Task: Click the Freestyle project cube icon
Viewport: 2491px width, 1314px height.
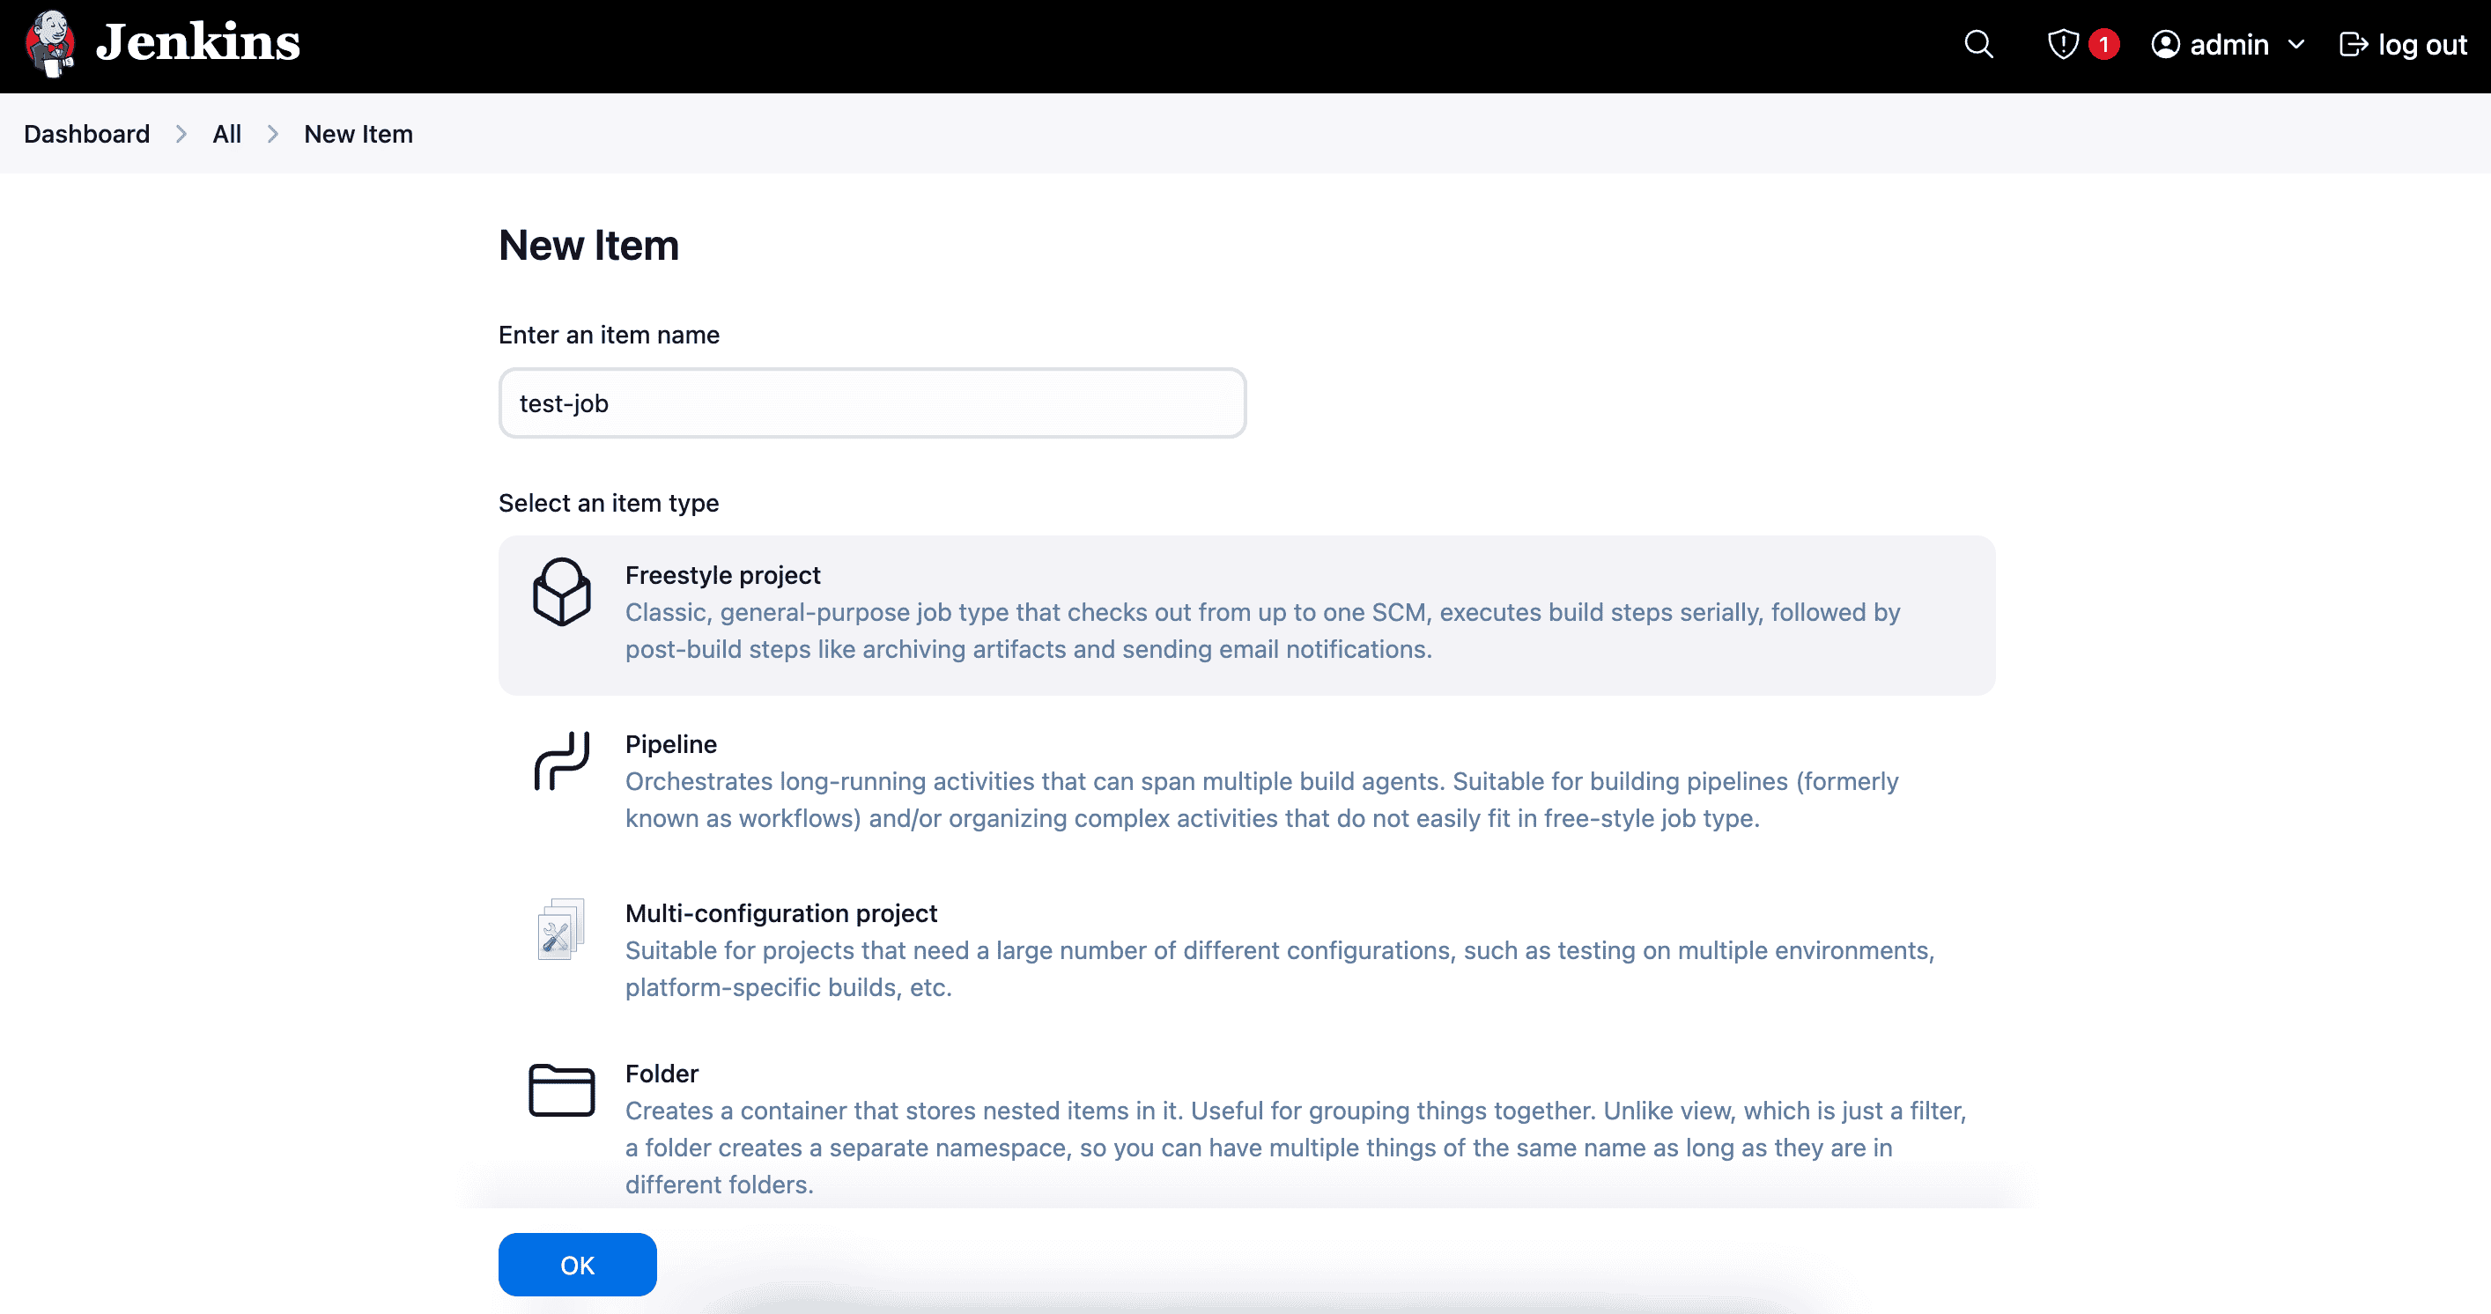Action: tap(561, 592)
